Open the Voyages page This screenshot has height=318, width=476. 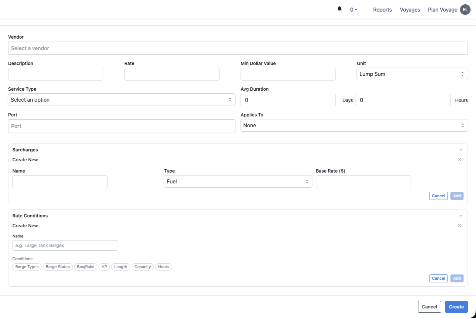tap(410, 10)
